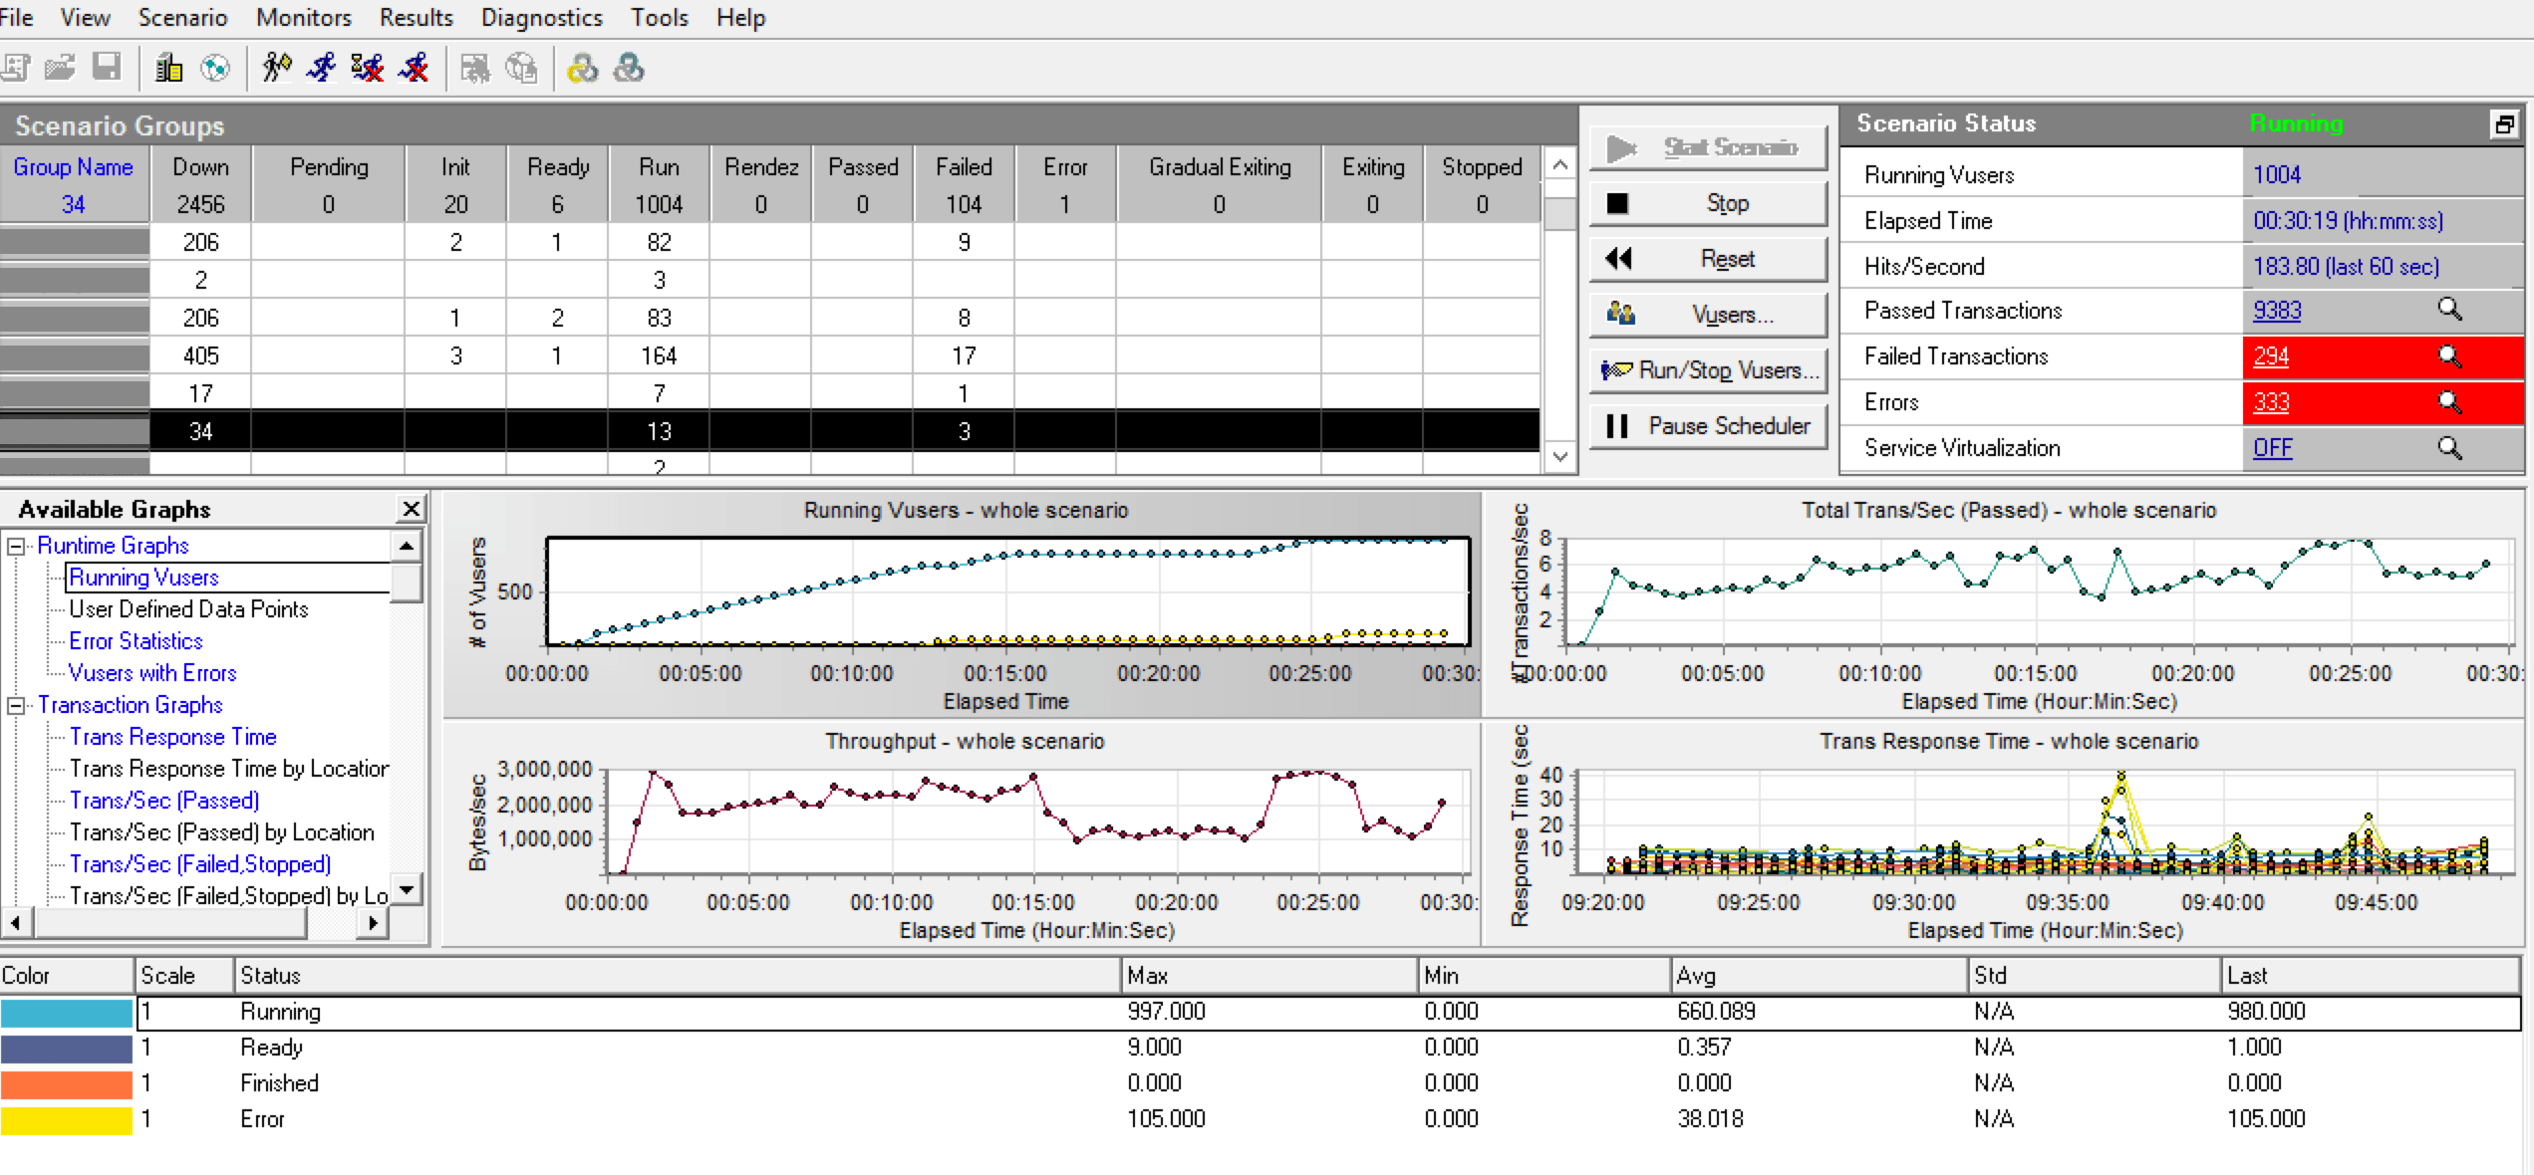Click the Run Vusers blue runner icon

321,68
